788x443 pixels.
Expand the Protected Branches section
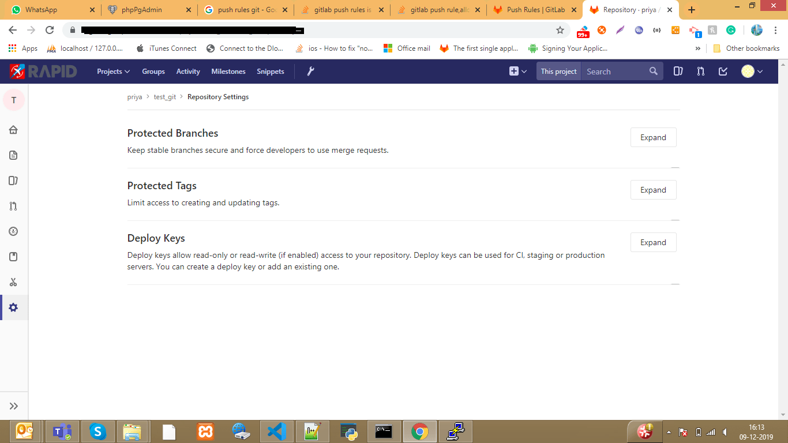click(653, 137)
